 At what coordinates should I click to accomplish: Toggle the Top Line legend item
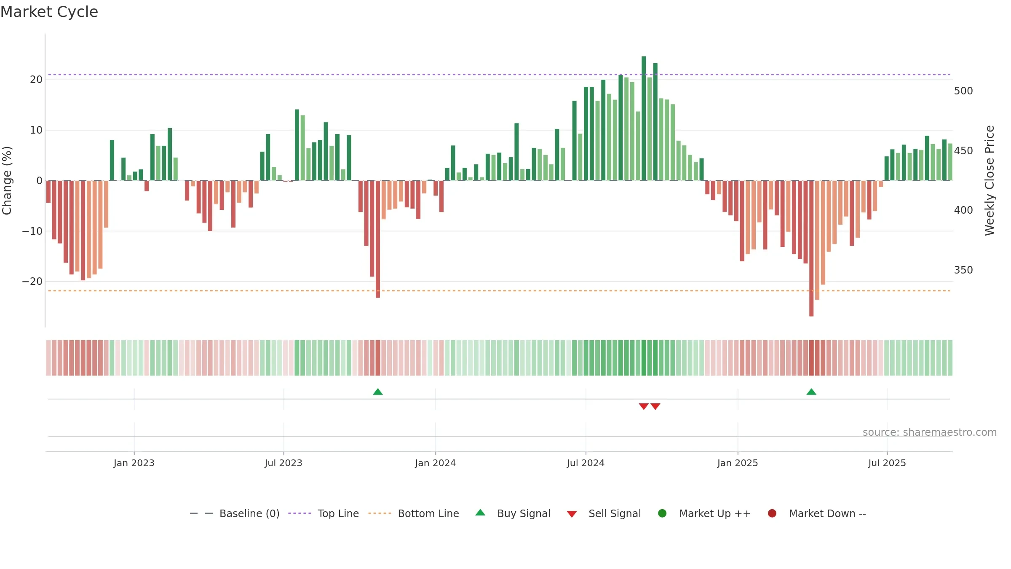point(324,513)
